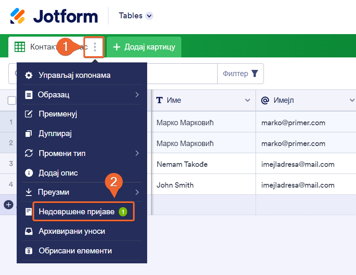Click the Преименуј pencil icon

pyautogui.click(x=29, y=114)
